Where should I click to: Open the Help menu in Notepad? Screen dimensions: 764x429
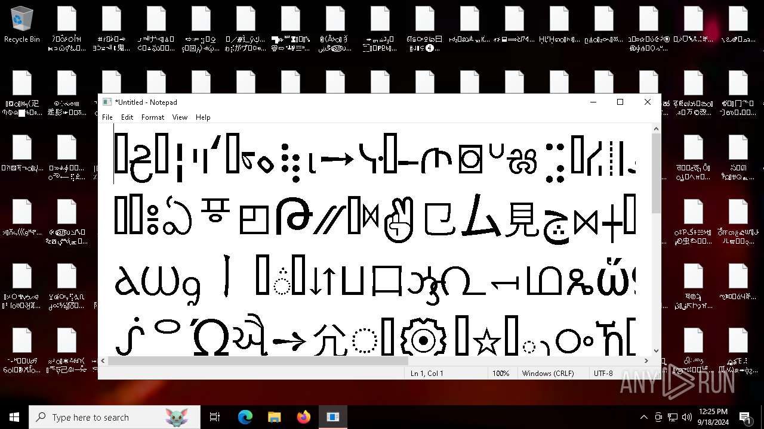(x=203, y=117)
